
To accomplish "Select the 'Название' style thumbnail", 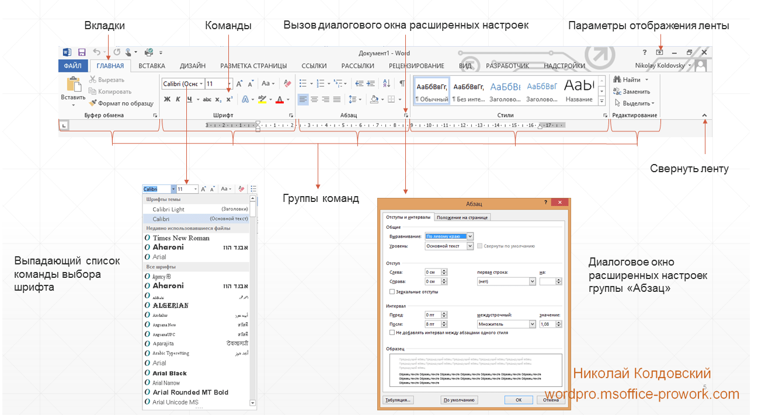I will [x=579, y=91].
